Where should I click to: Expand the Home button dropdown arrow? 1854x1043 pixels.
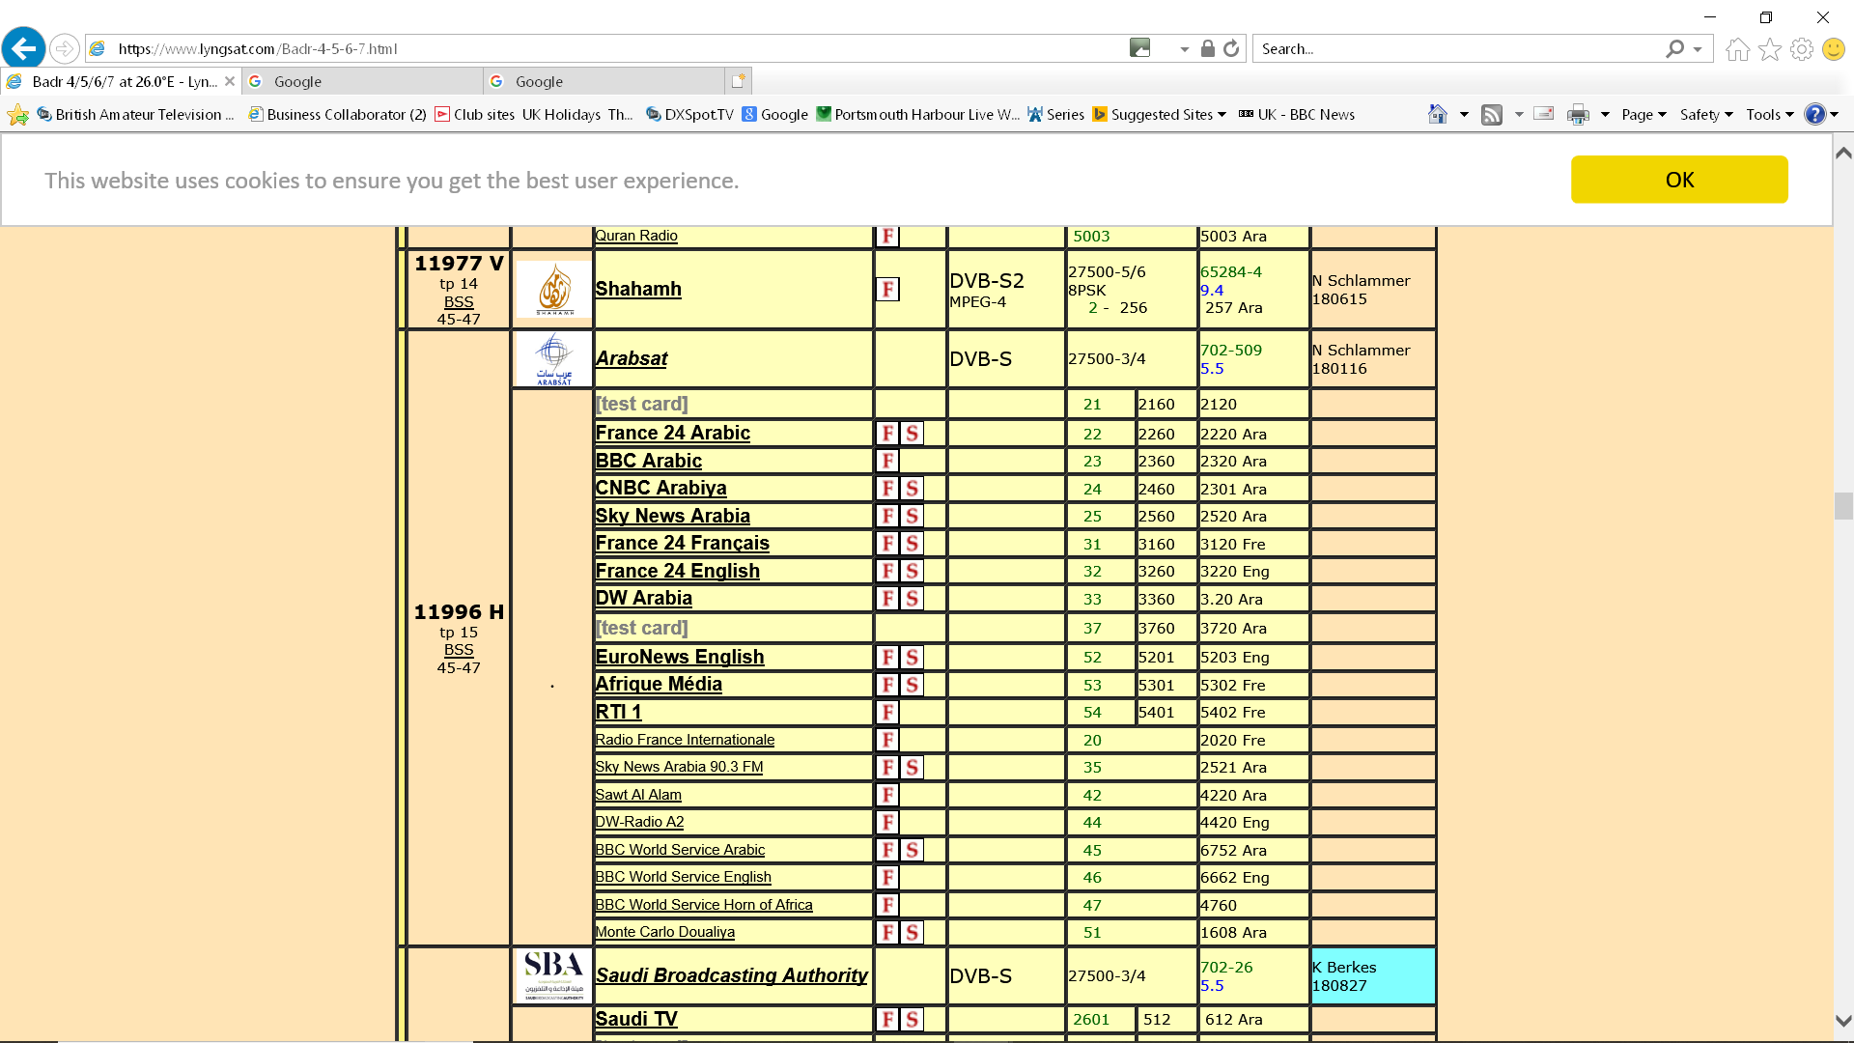point(1464,115)
